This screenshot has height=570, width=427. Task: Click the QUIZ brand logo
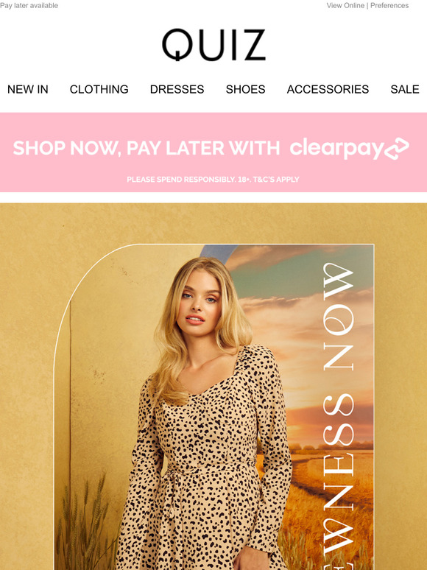(x=213, y=45)
